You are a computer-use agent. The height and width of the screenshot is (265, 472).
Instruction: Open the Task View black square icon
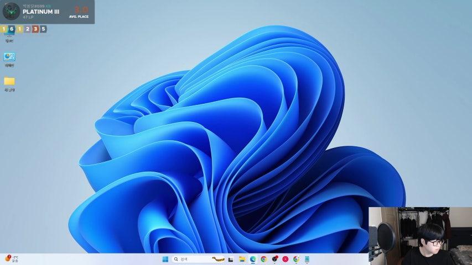(x=231, y=259)
